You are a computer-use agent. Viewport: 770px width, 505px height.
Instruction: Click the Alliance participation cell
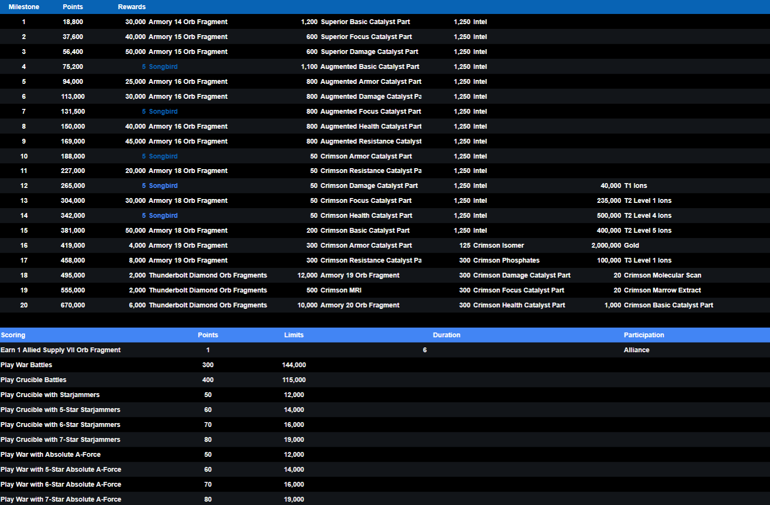636,350
